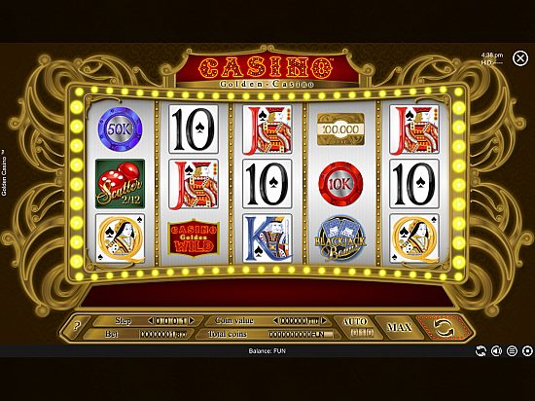
Task: Set the MAX bet
Action: (x=399, y=328)
